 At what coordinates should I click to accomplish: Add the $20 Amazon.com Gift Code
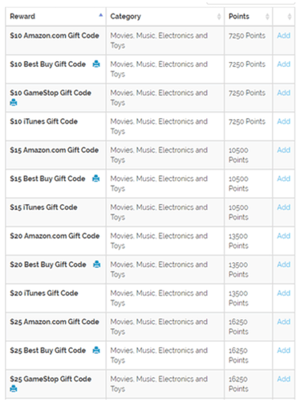tap(284, 236)
